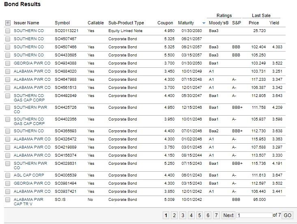This screenshot has width=297, height=224.
Task: Select the checkbox for SO4425726 row
Action: [8, 108]
